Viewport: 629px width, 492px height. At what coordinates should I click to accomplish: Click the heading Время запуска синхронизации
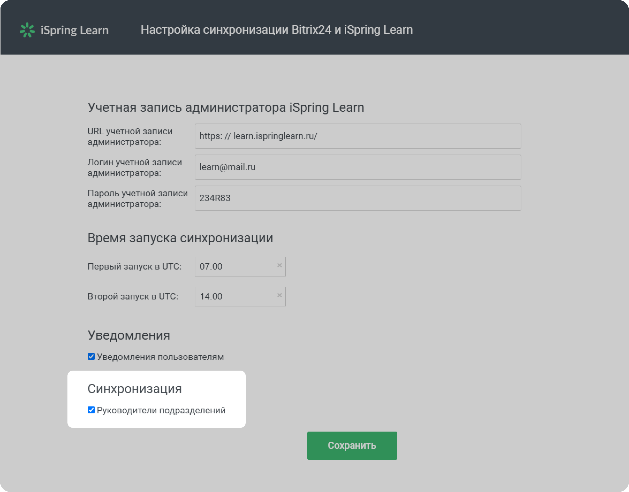point(180,238)
